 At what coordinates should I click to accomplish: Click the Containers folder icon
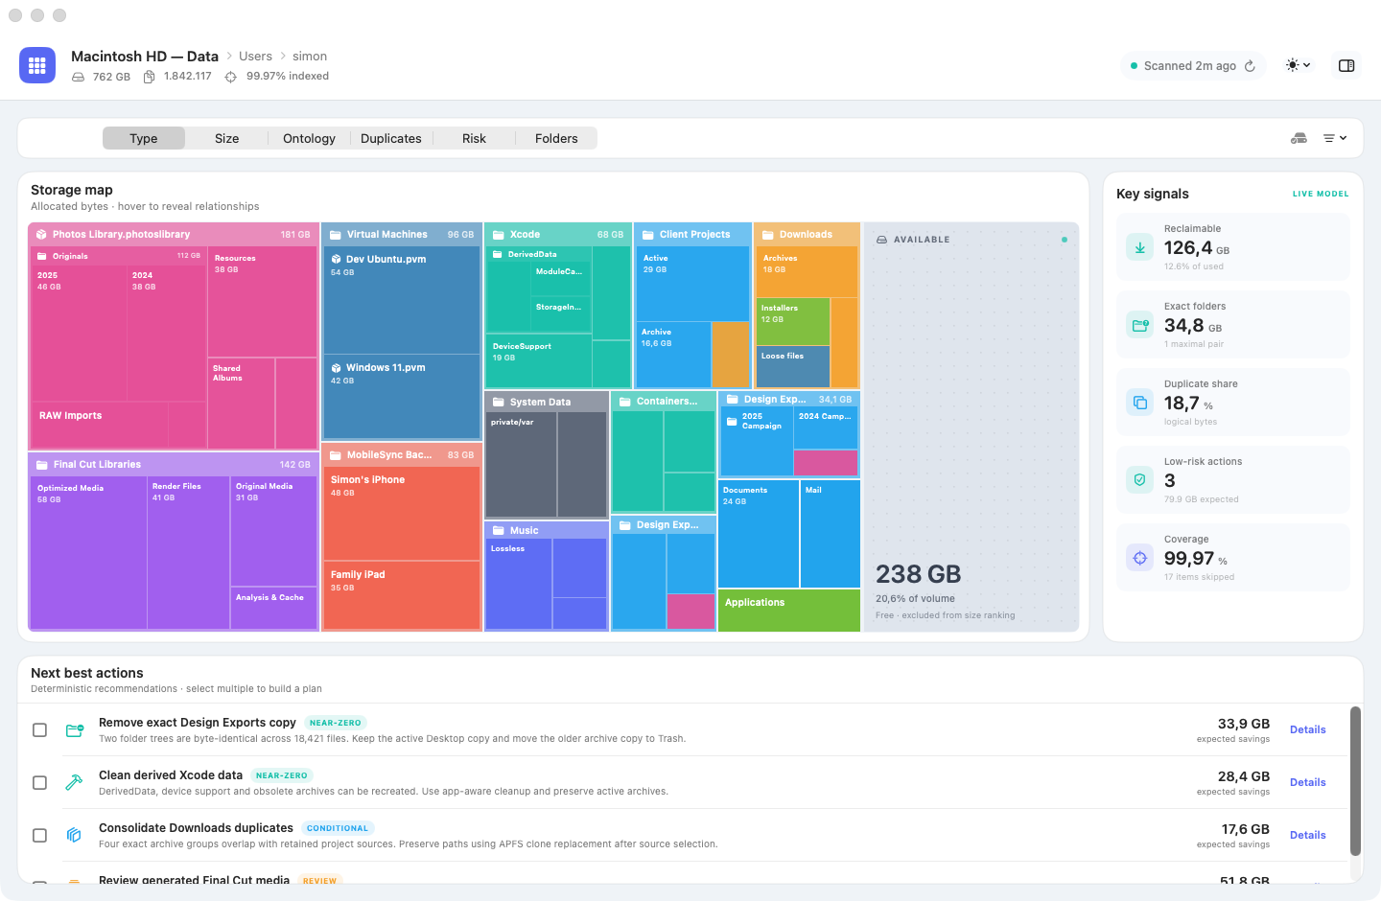pyautogui.click(x=625, y=402)
